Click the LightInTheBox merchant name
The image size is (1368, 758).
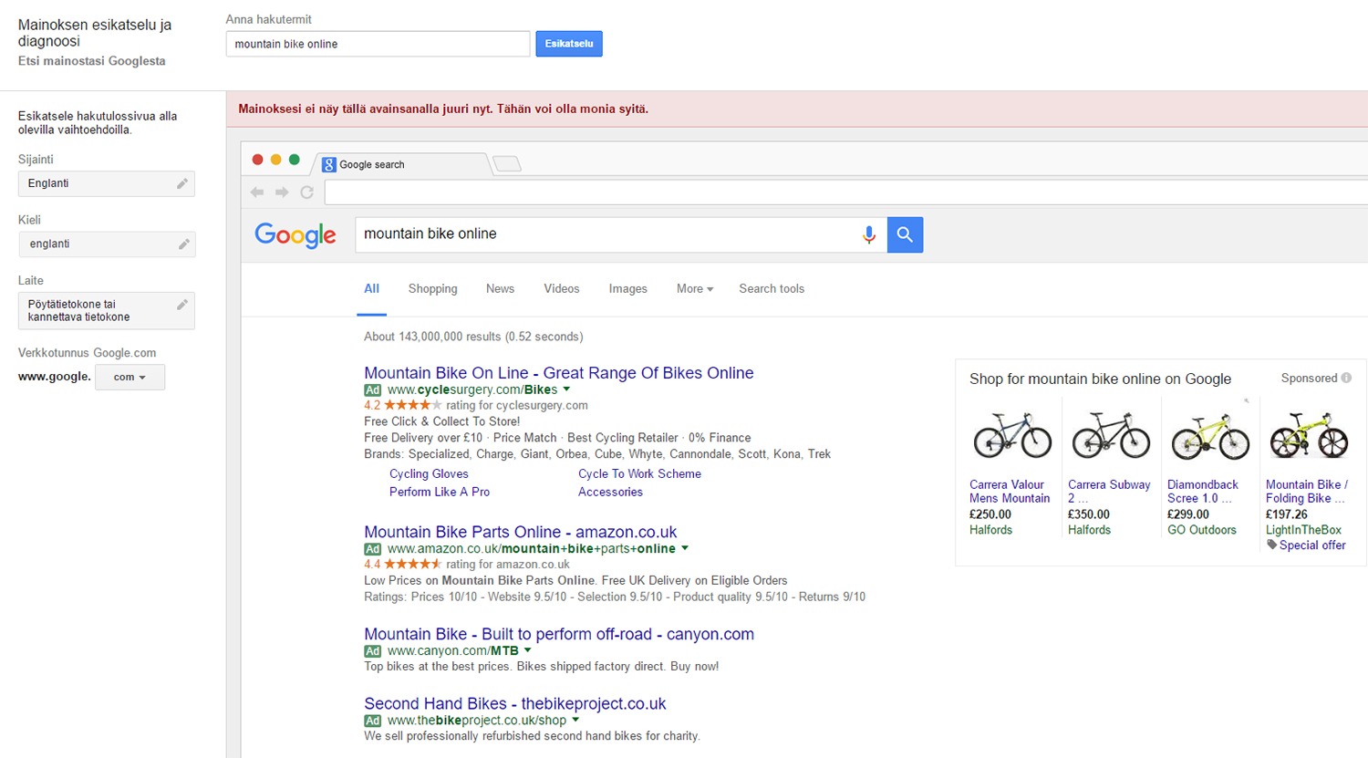1303,529
